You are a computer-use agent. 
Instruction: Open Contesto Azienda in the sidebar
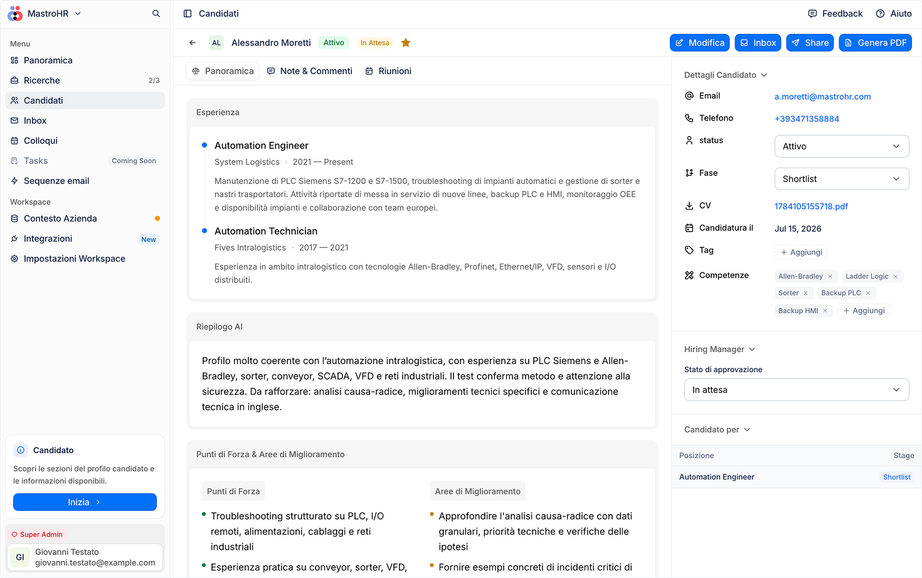85,218
